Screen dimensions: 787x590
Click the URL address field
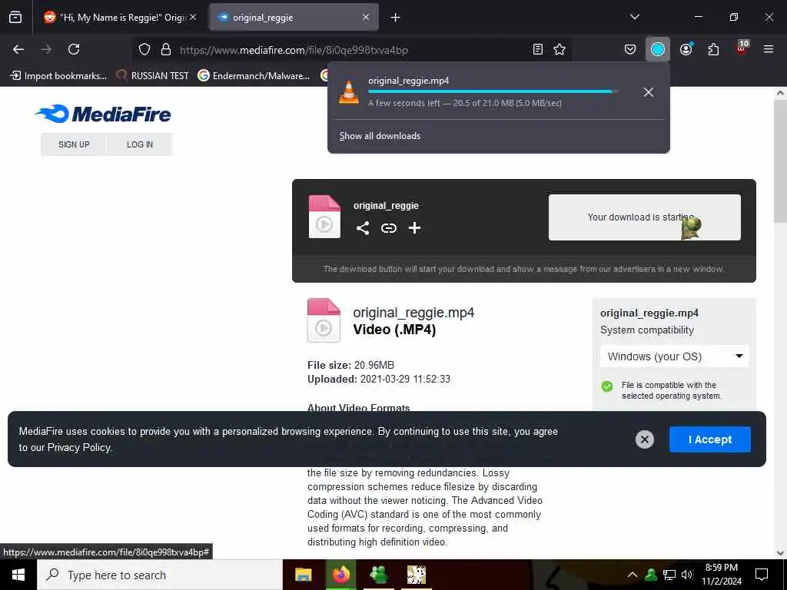(x=351, y=50)
